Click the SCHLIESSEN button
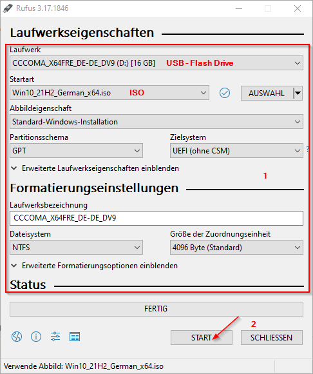This screenshot has height=374, width=313. coord(272,337)
